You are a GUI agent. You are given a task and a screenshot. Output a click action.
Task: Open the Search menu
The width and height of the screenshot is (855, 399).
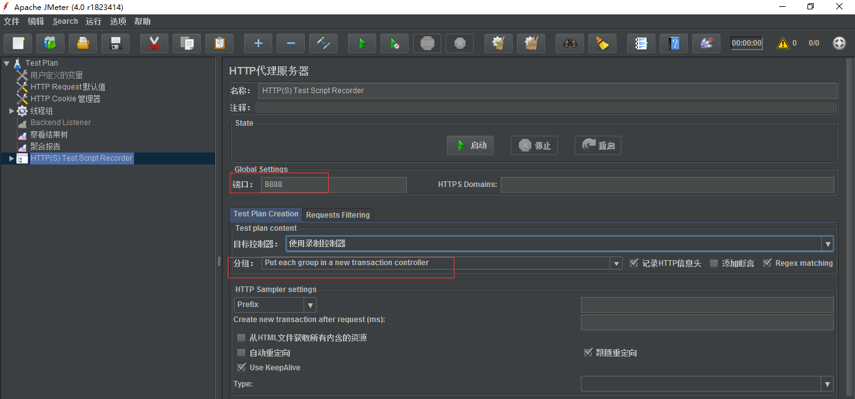[x=66, y=21]
